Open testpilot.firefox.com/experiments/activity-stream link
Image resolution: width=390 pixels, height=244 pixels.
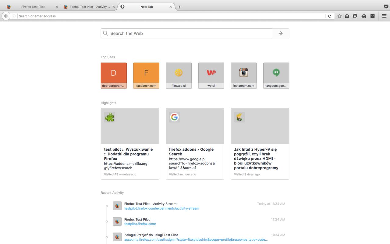point(161,209)
